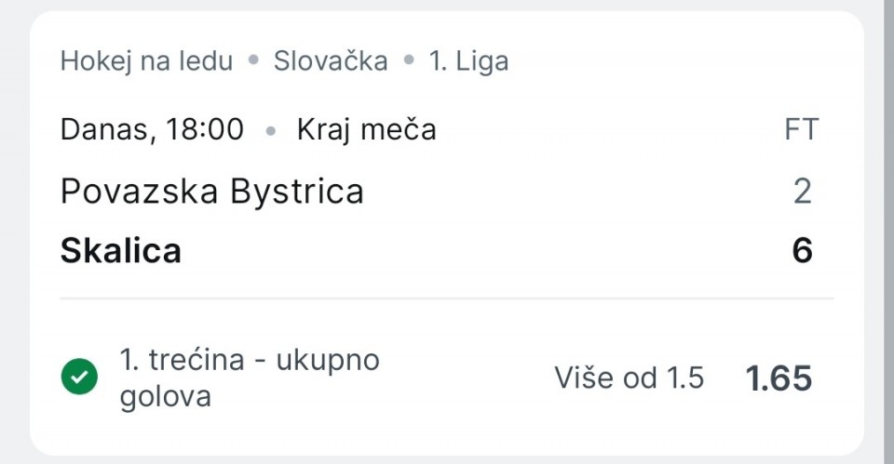Click the divider line below Skalica
The image size is (894, 464).
(x=447, y=299)
